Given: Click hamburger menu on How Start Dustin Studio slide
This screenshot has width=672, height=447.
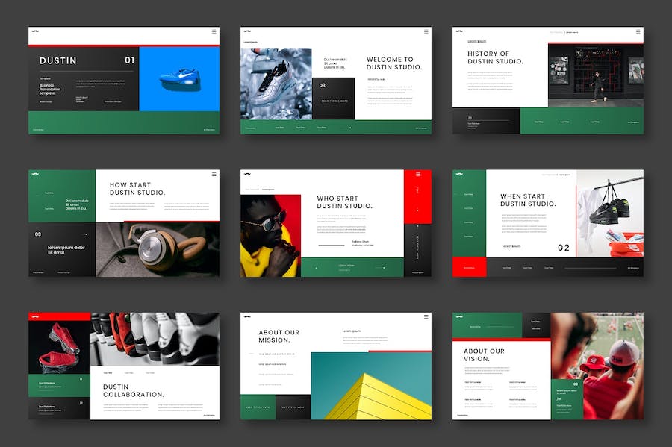Looking at the screenshot, I should pyautogui.click(x=214, y=174).
